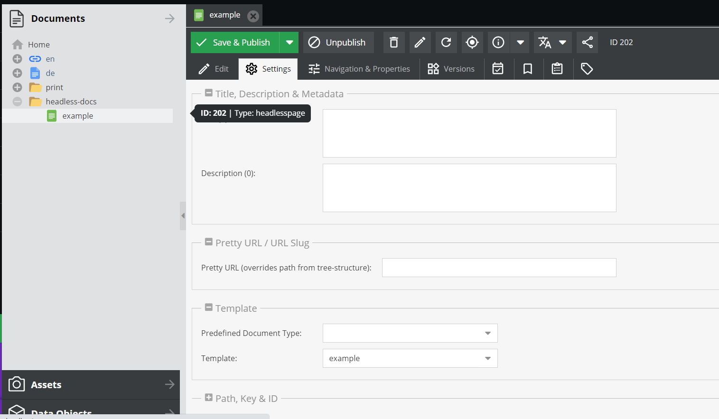
Task: Click into the Description text area
Action: (469, 188)
